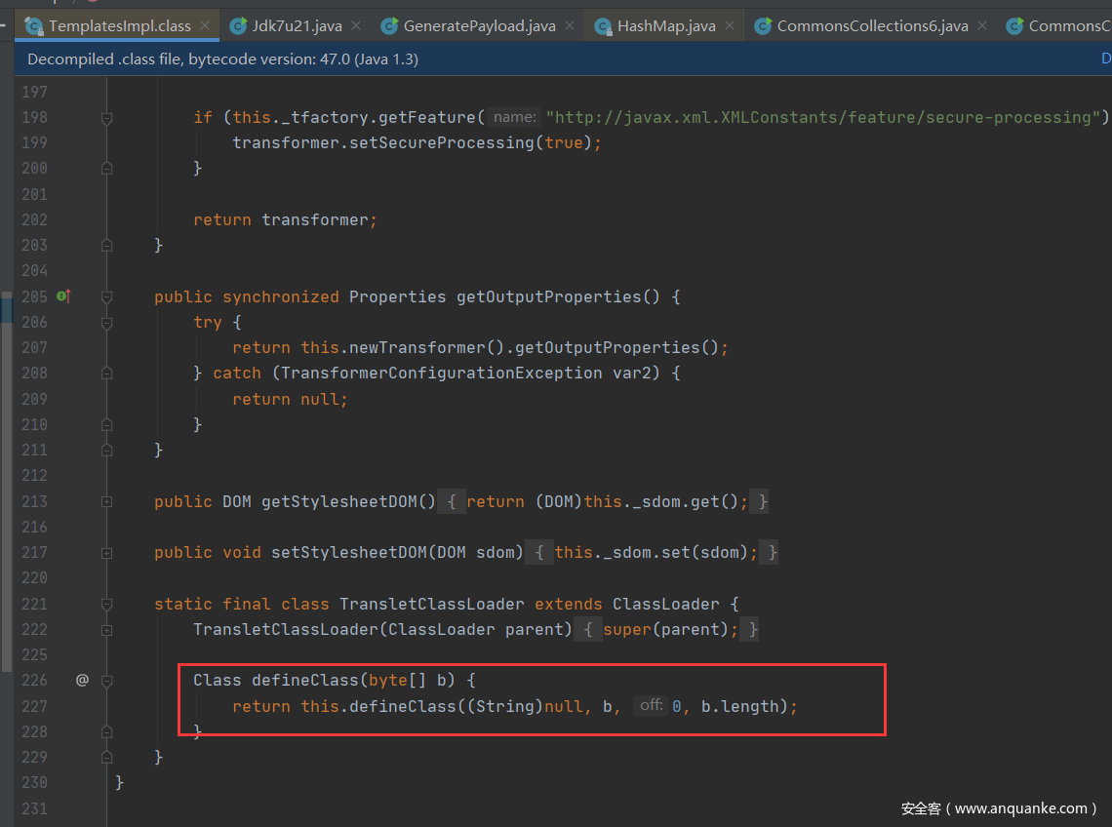Image resolution: width=1112 pixels, height=827 pixels.
Task: Open the GeneratePayload.java tab
Action: 479,26
